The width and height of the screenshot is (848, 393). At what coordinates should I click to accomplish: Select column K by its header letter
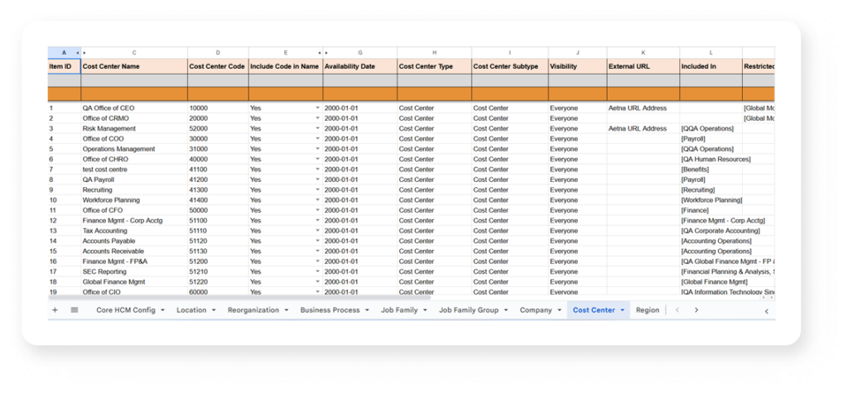point(643,52)
